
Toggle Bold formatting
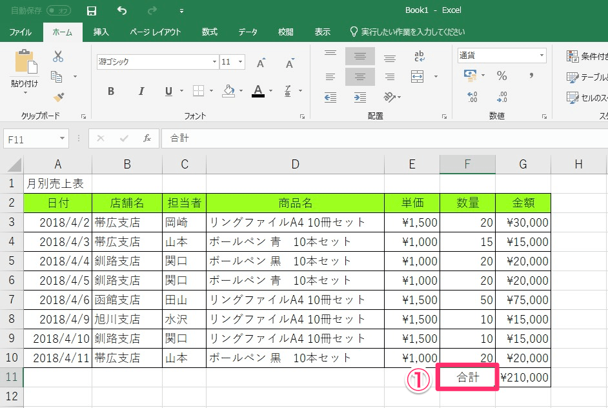[111, 91]
